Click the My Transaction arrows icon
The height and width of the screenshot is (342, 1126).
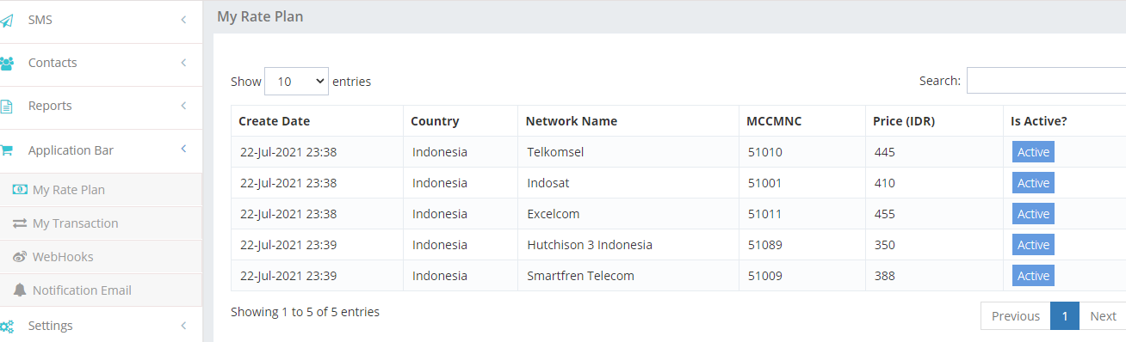coord(19,223)
